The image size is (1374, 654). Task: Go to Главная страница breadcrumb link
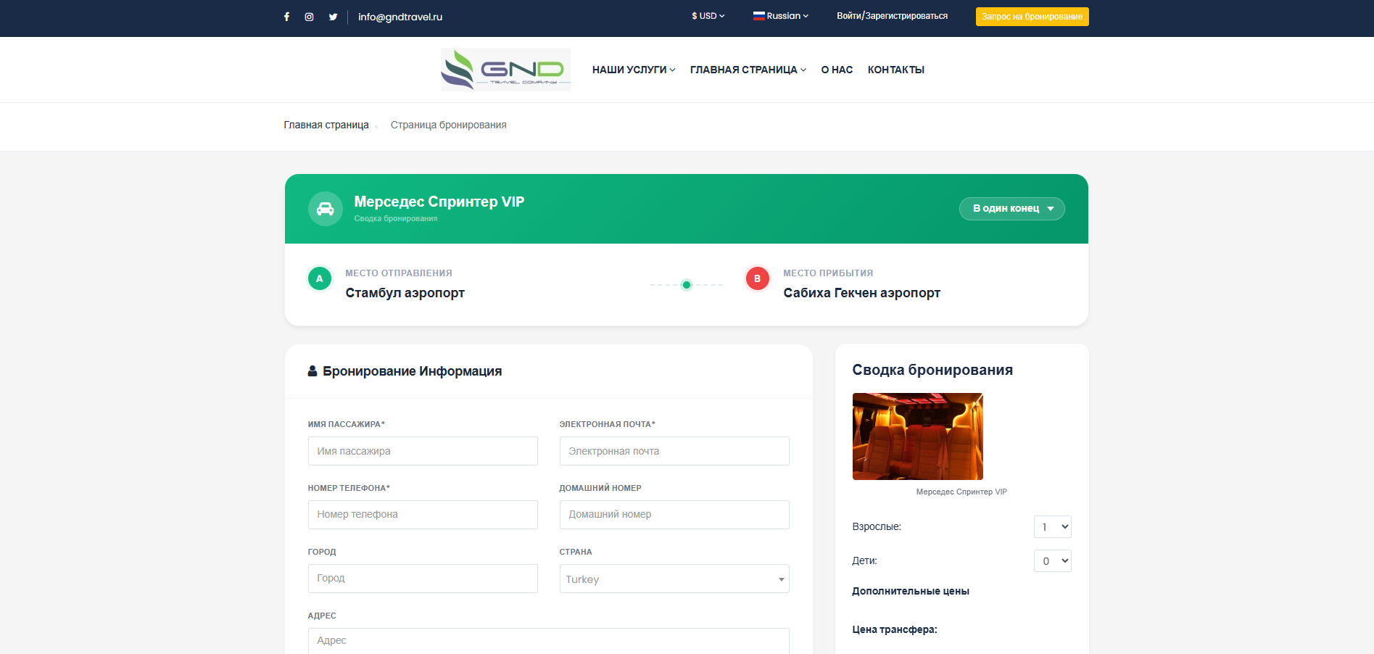326,125
